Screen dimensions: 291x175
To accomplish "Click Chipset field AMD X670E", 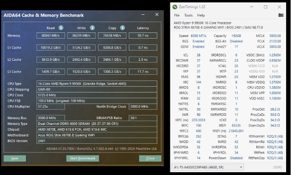I will (x=97, y=129).
